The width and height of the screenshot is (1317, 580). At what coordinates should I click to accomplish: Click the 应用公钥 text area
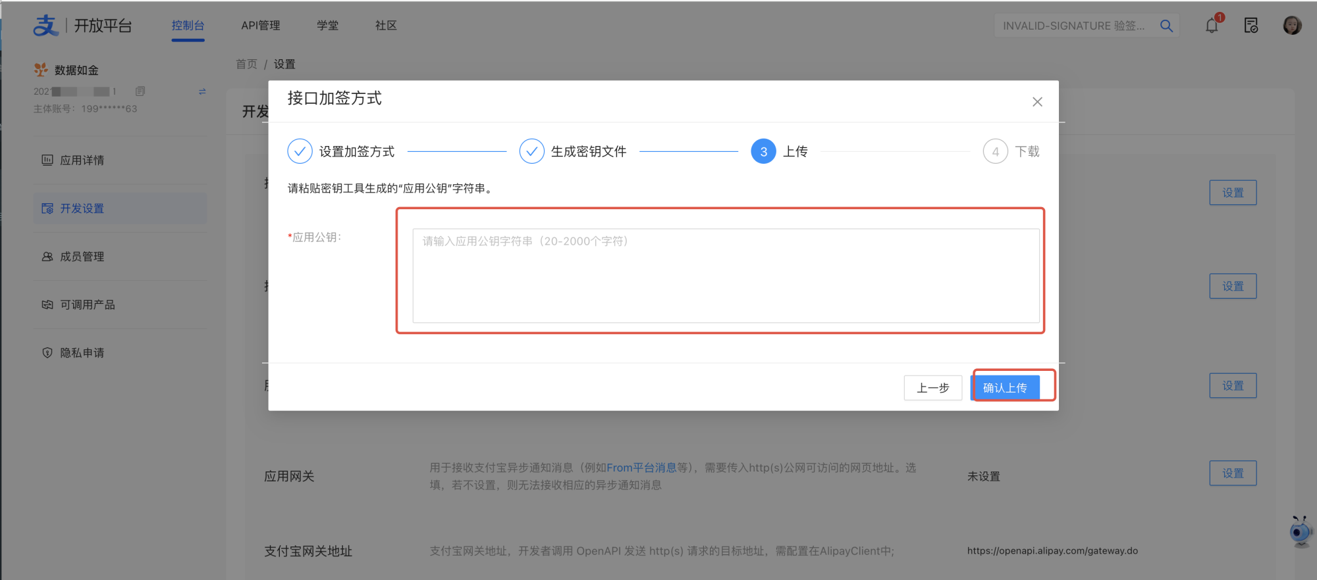726,276
